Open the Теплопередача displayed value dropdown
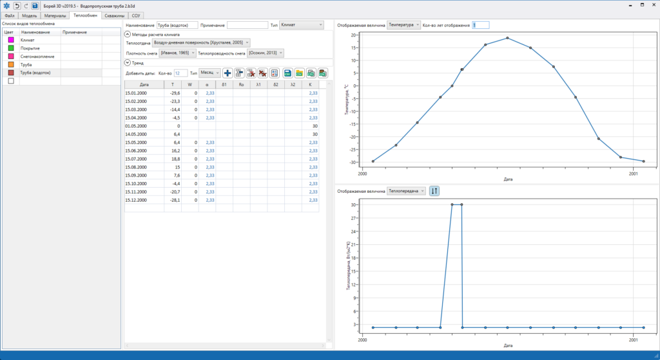660x360 pixels. (x=406, y=191)
